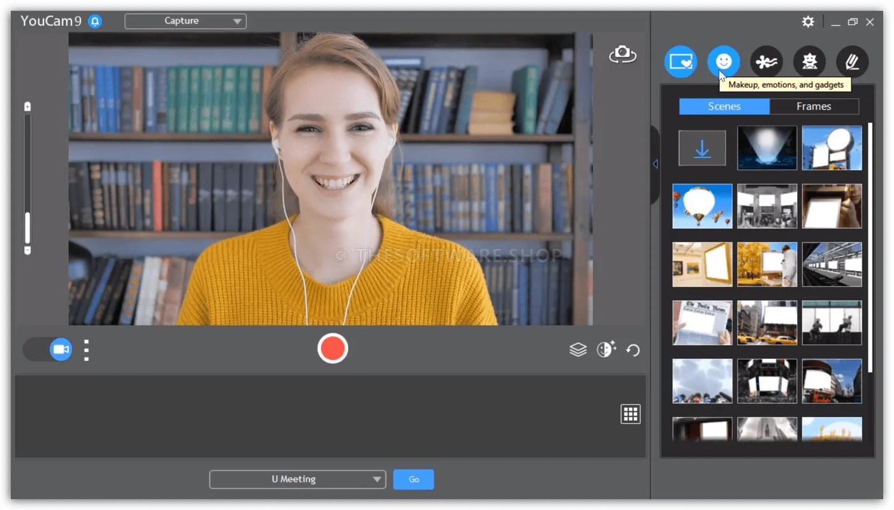
Task: Choose the hot air balloon scene
Action: pyautogui.click(x=702, y=206)
